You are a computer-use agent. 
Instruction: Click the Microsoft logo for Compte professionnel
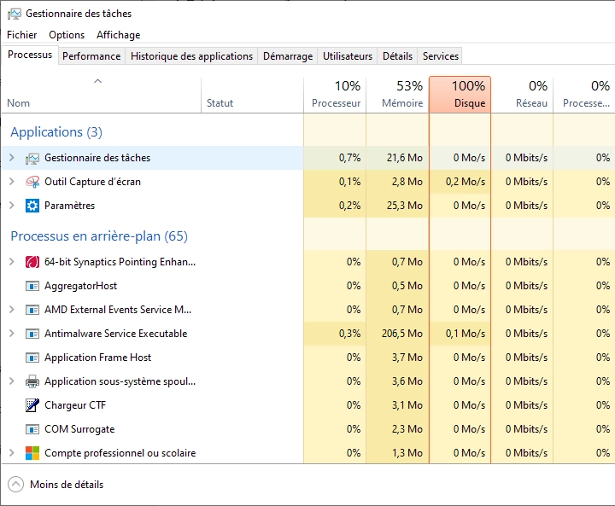[x=32, y=453]
